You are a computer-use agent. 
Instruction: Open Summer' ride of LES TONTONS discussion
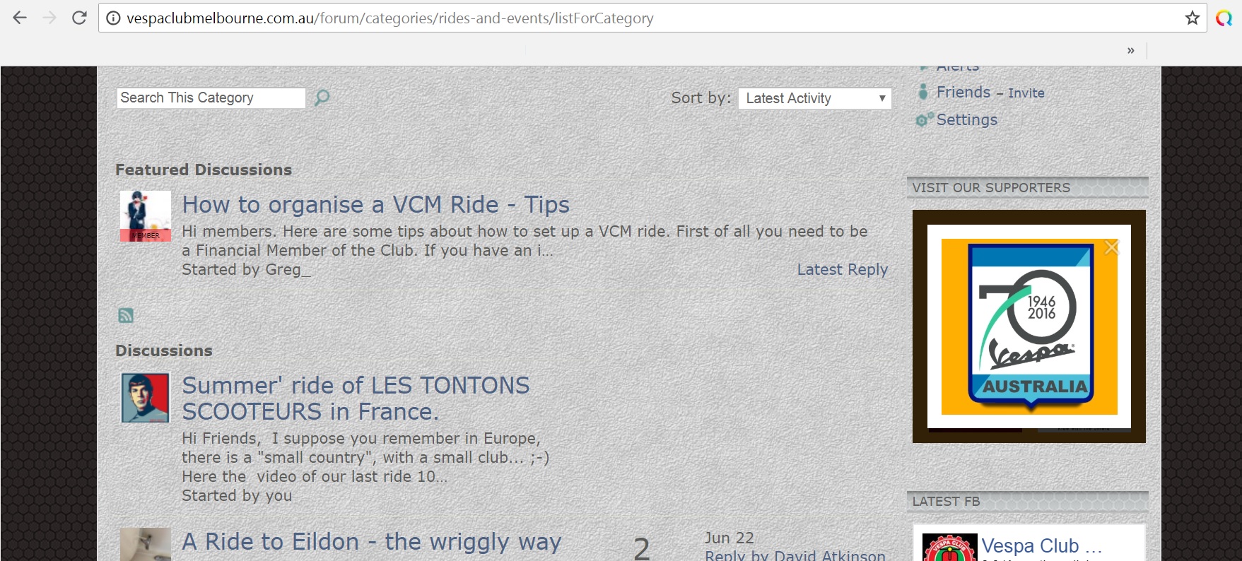coord(356,398)
